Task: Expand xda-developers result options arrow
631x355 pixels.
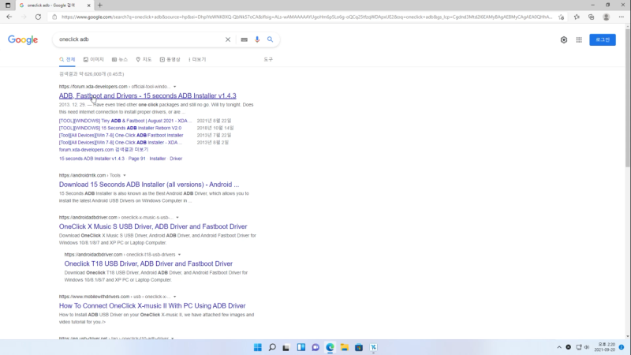Action: (x=174, y=87)
